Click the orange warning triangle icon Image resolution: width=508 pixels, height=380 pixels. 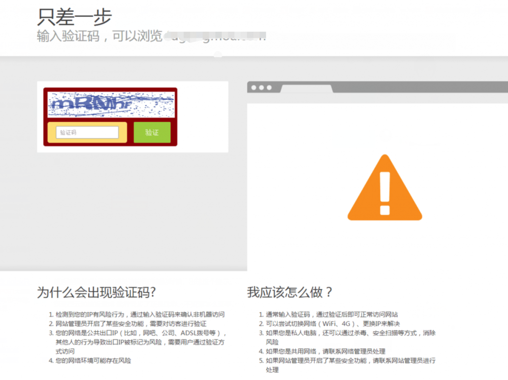384,189
